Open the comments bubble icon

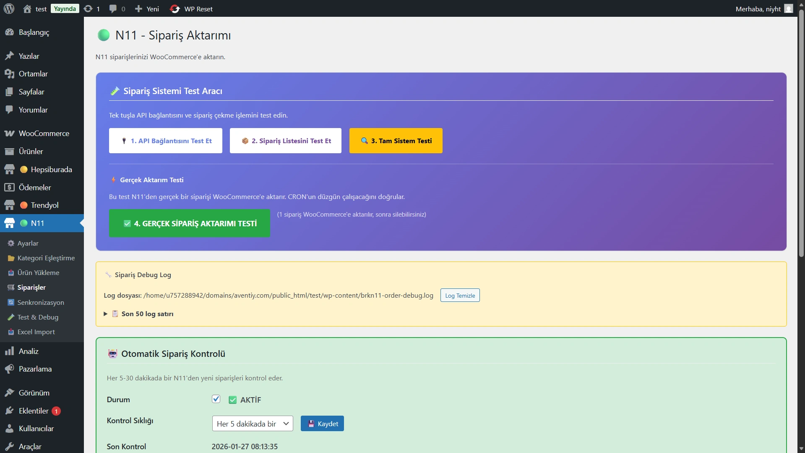[113, 9]
